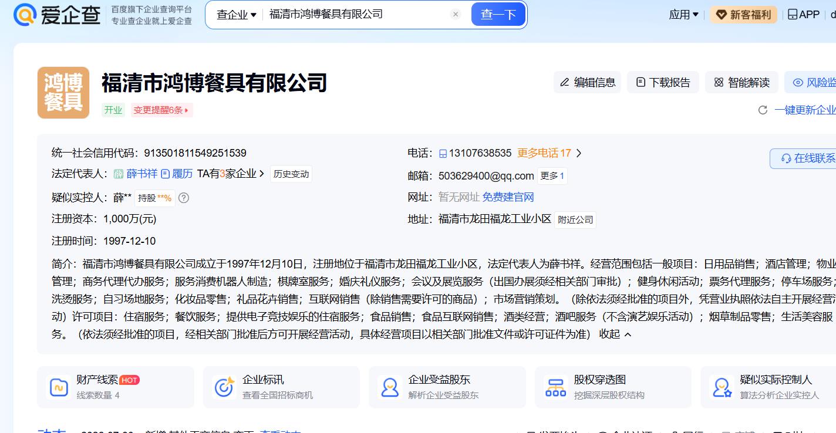The height and width of the screenshot is (433, 836).
Task: Open the 应用 dropdown menu
Action: click(684, 15)
